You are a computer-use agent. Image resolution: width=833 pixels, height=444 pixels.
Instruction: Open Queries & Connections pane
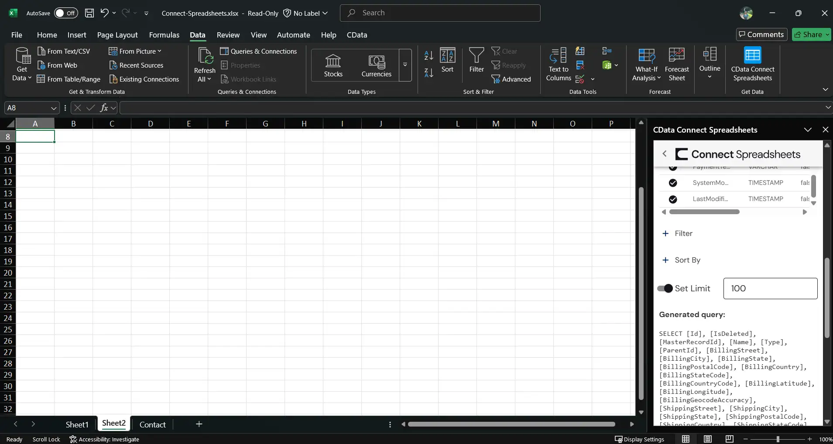pyautogui.click(x=258, y=51)
